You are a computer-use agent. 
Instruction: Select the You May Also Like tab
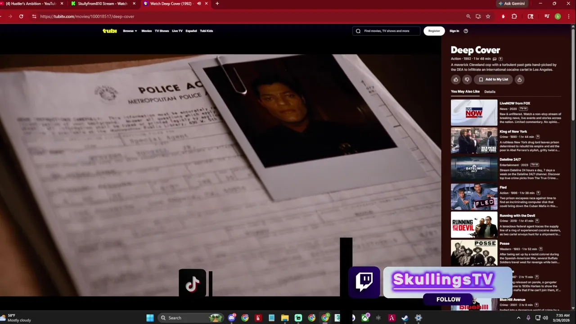465,92
